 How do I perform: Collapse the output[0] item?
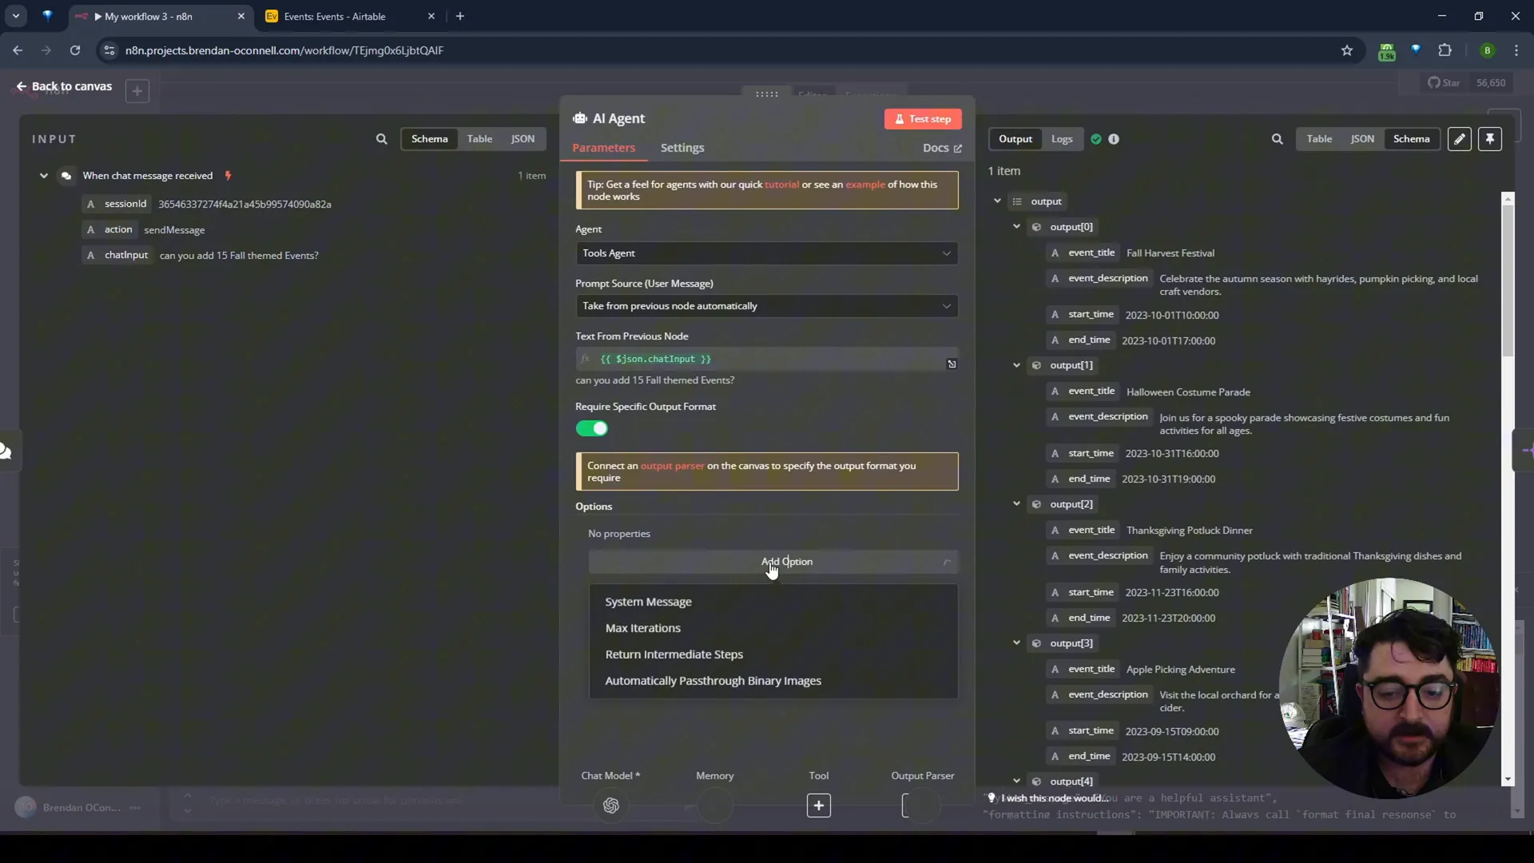1017,227
